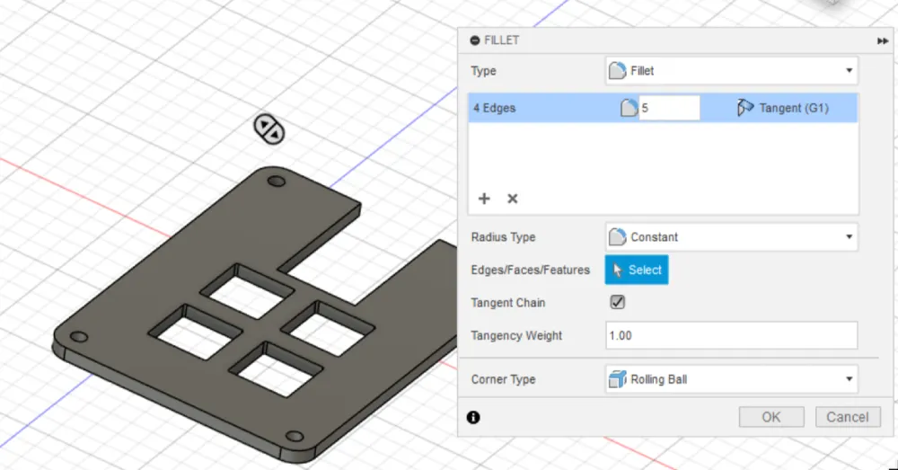The height and width of the screenshot is (470, 898).
Task: Add a new selection set with plus icon
Action: tap(484, 199)
